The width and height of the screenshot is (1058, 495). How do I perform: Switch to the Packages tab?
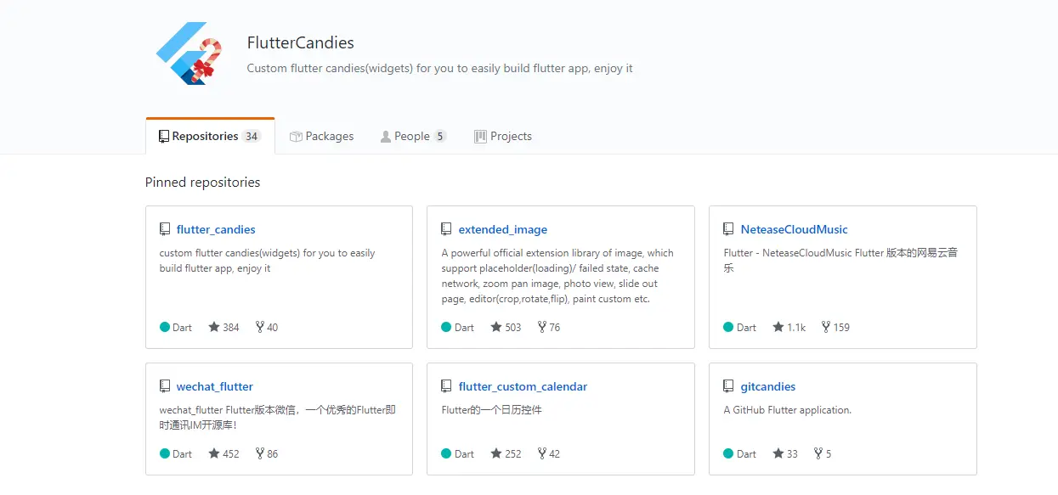tap(321, 136)
